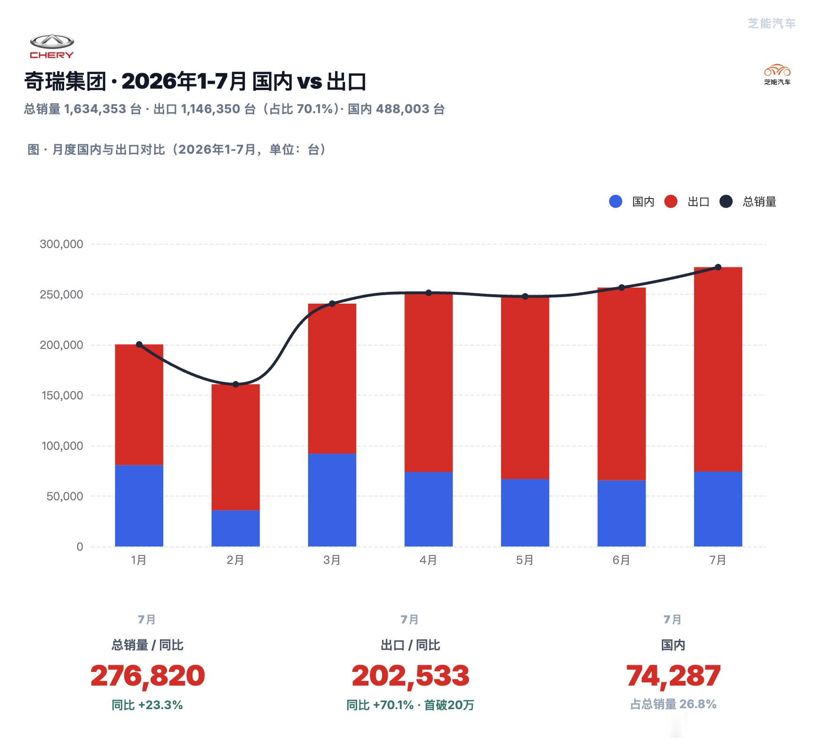Click the 总销量 / 同比 card heading
This screenshot has height=745, width=819.
coord(147,645)
